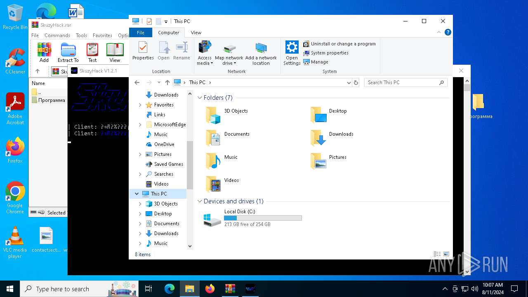Open WinRAR File menu
Image resolution: width=528 pixels, height=297 pixels.
35,35
